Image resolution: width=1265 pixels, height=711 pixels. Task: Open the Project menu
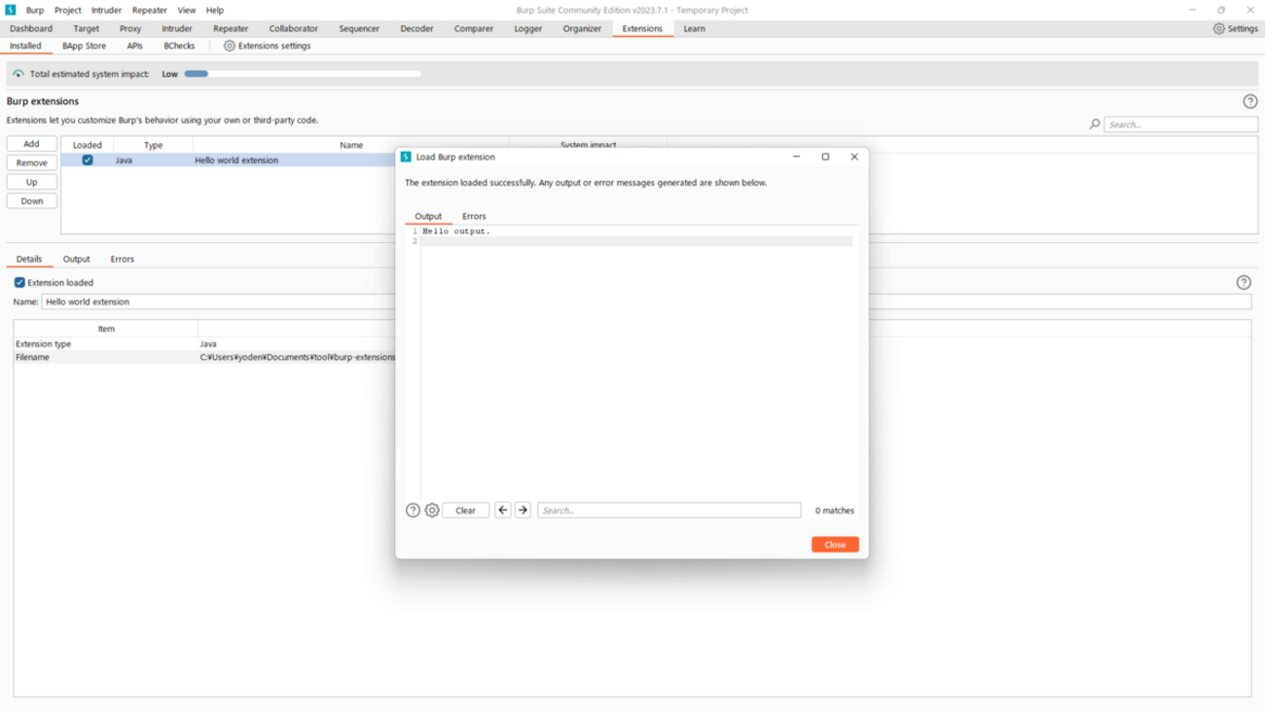67,10
